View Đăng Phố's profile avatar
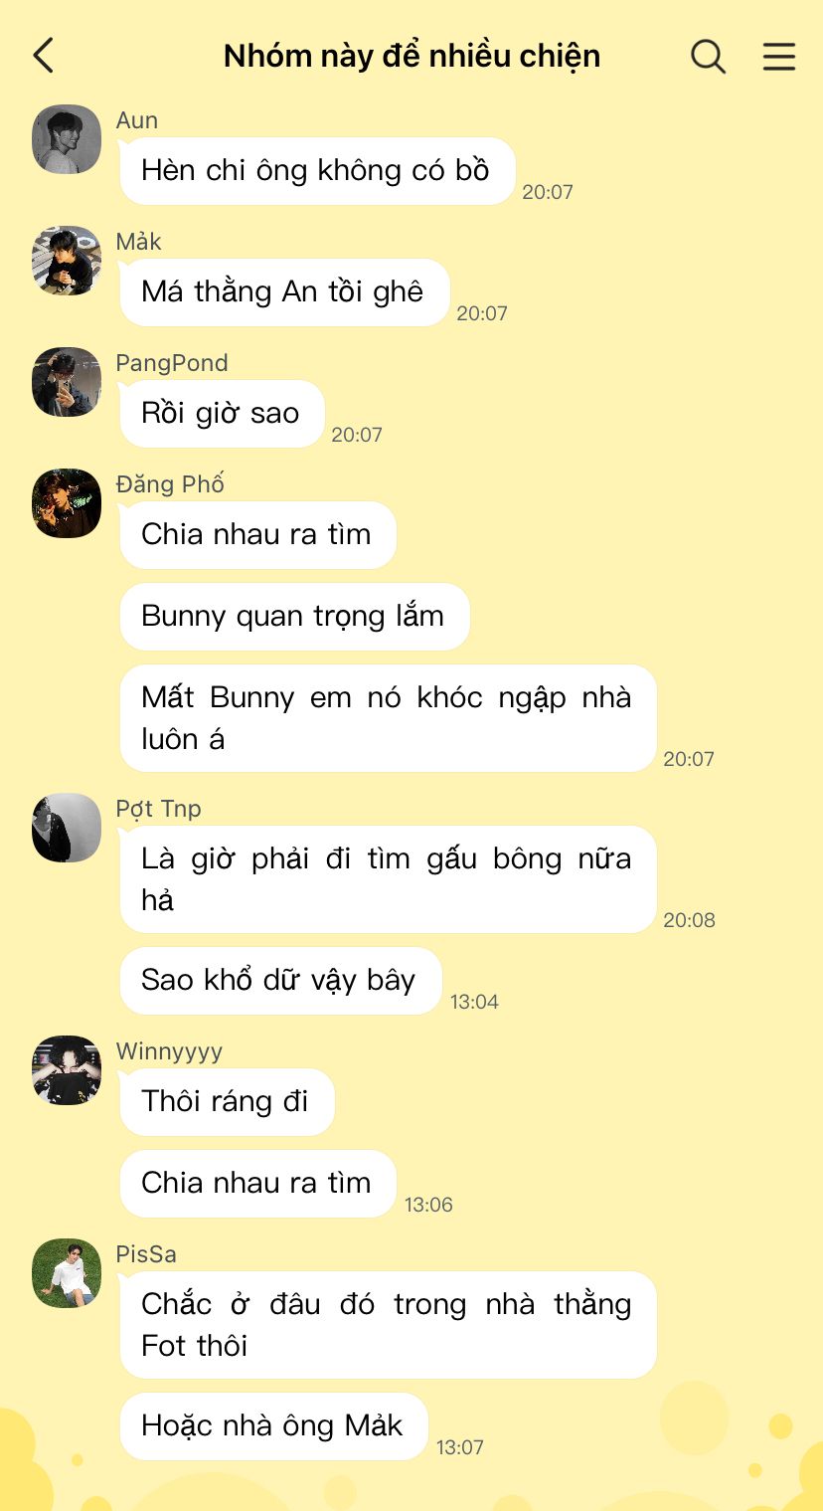The height and width of the screenshot is (1511, 823). [x=67, y=503]
